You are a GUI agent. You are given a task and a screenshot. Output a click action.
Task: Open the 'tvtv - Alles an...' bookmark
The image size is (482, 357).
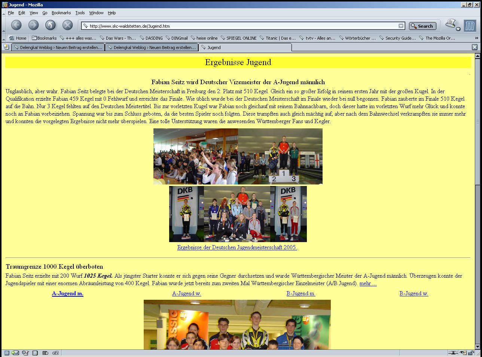pos(317,38)
